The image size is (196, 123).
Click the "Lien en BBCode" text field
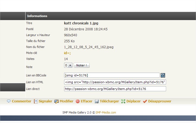click(112, 75)
